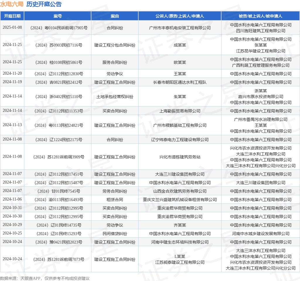The width and height of the screenshot is (300, 281).
Task: Select the date 2025-01-08
Action: 12,27
